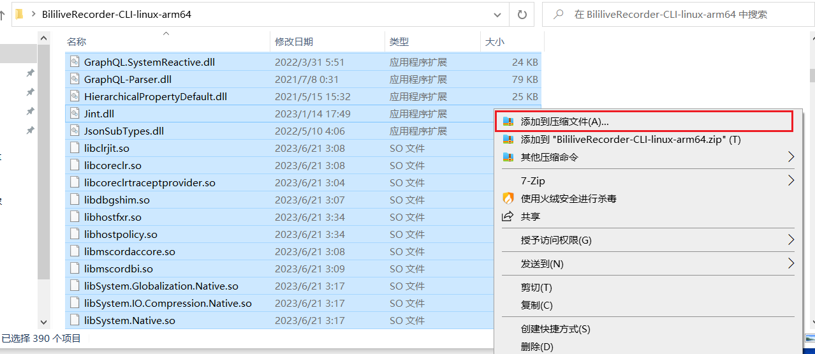The width and height of the screenshot is (815, 354).
Task: Sort files by 修改日期 column header
Action: point(294,41)
